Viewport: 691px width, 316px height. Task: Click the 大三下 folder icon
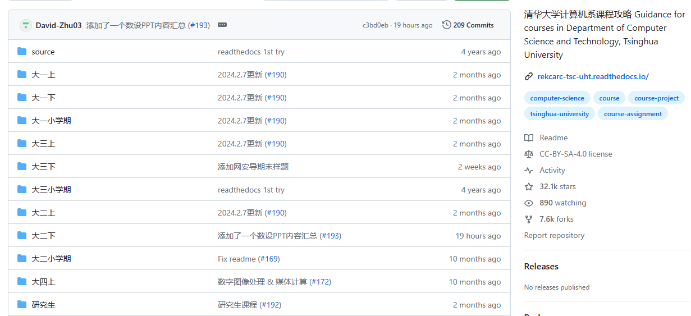pos(22,167)
